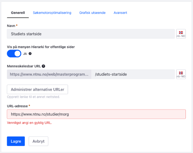193x153 pixels.
Task: Click into the invalid URL-adresse field
Action: [x=96, y=114]
